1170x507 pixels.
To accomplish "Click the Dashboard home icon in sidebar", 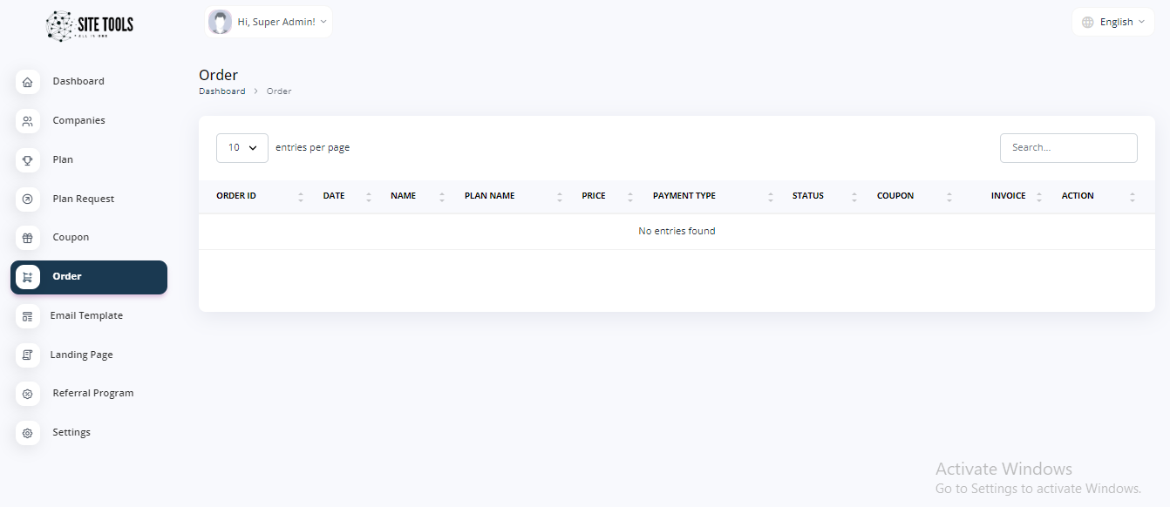I will 28,82.
